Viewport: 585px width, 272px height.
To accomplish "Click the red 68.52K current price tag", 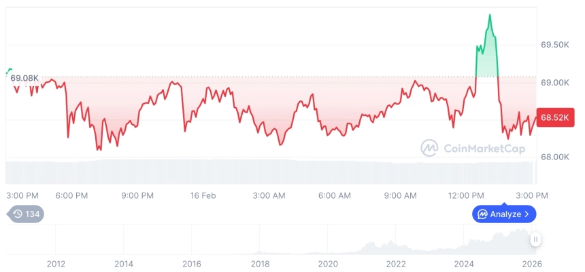I will point(556,117).
